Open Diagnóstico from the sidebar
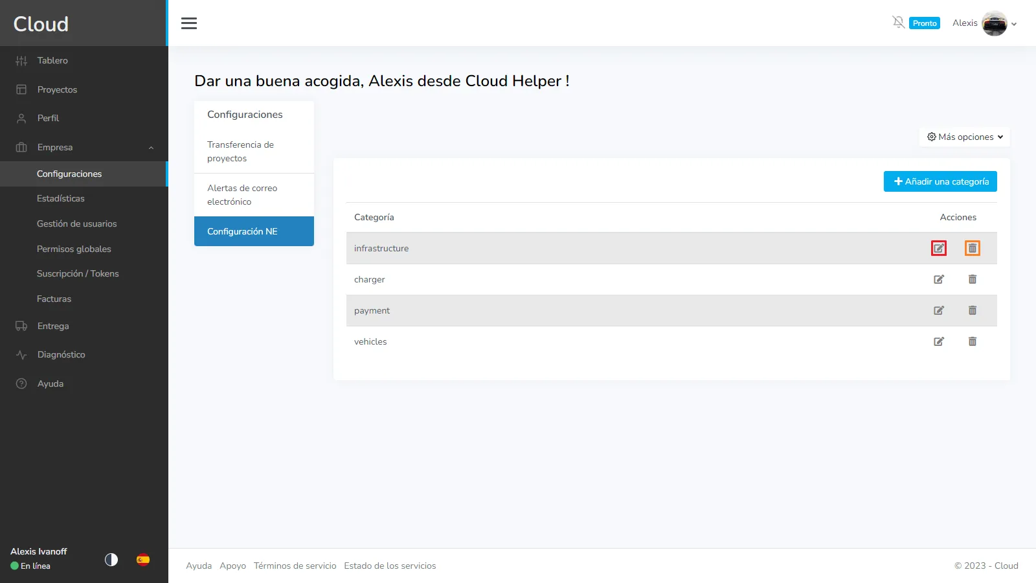 [x=61, y=354]
